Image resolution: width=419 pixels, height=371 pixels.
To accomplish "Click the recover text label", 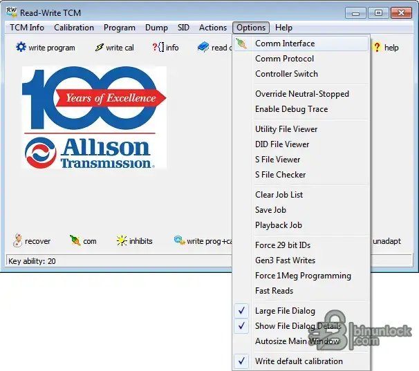I will pos(37,241).
